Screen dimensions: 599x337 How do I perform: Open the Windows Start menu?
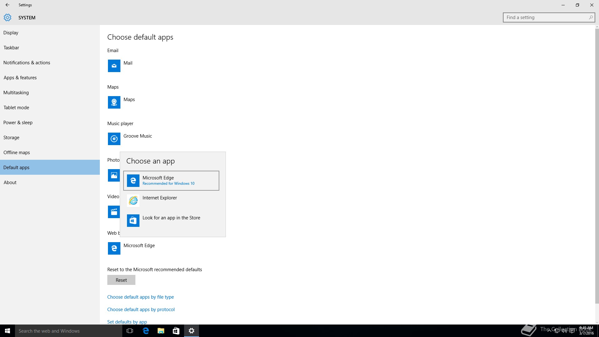(x=7, y=331)
